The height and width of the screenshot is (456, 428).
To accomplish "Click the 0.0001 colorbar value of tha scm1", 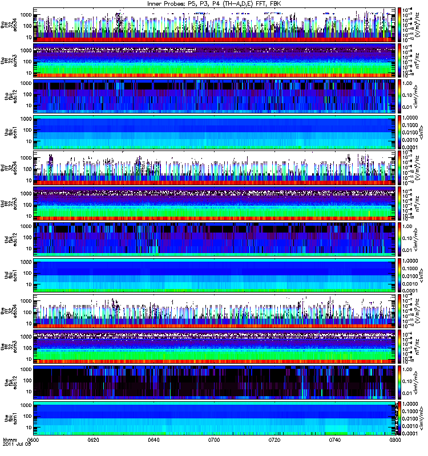I will 410,147.
